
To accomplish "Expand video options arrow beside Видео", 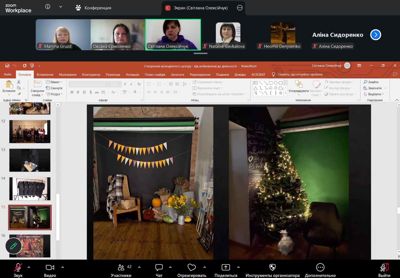I will pos(63,267).
